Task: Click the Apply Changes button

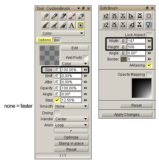Action: (x=127, y=115)
